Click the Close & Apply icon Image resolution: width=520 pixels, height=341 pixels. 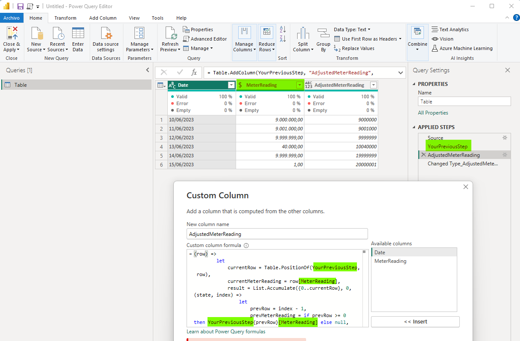(12, 33)
